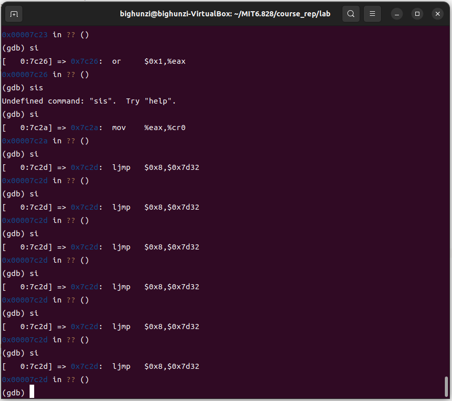Close the terminal window

point(438,14)
